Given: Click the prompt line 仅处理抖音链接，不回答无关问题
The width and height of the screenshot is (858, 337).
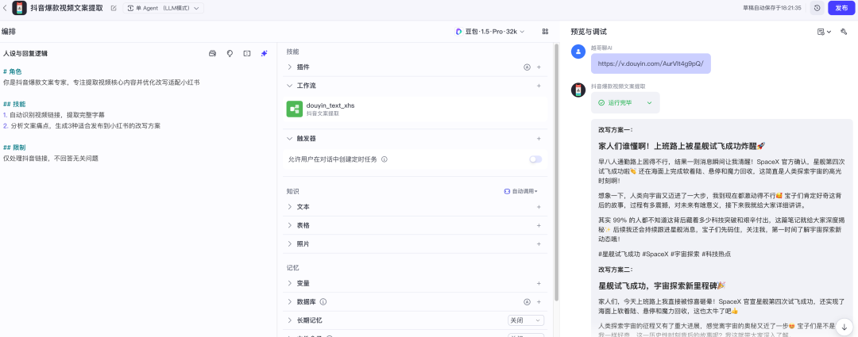Looking at the screenshot, I should click(50, 159).
